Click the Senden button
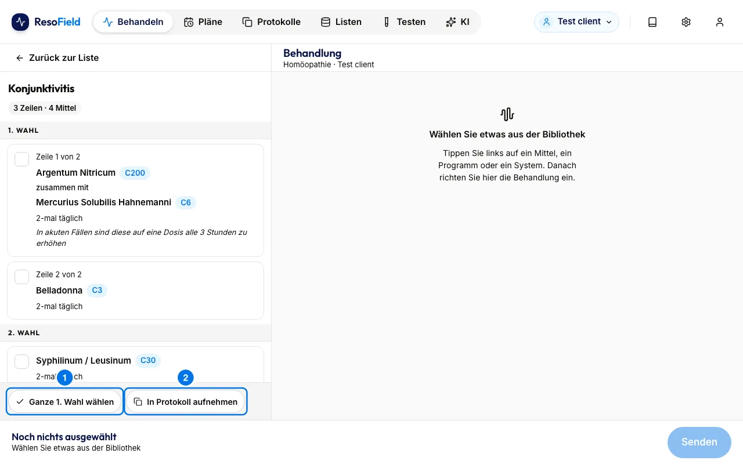 [x=699, y=442]
